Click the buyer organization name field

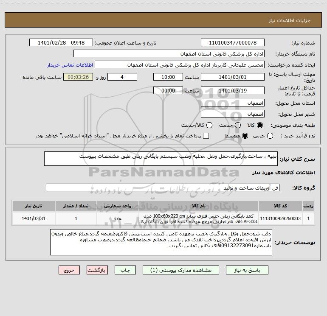point(169,53)
